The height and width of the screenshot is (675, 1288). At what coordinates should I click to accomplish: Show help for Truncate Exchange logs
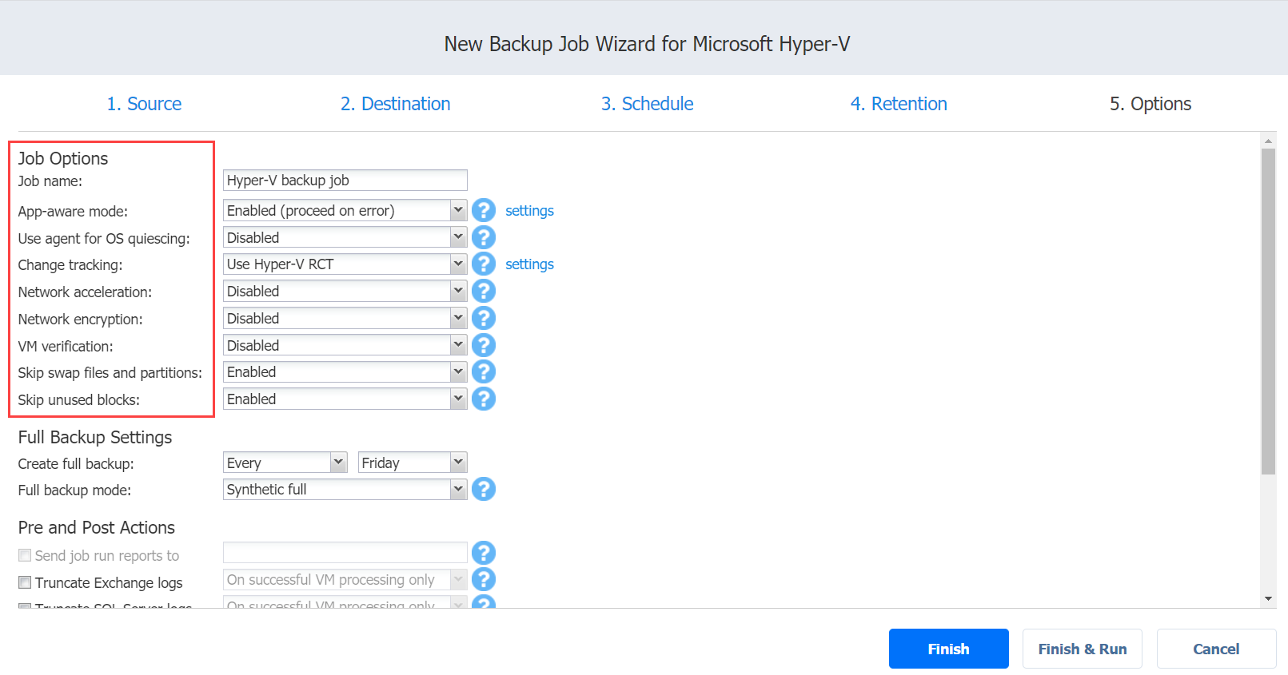484,579
